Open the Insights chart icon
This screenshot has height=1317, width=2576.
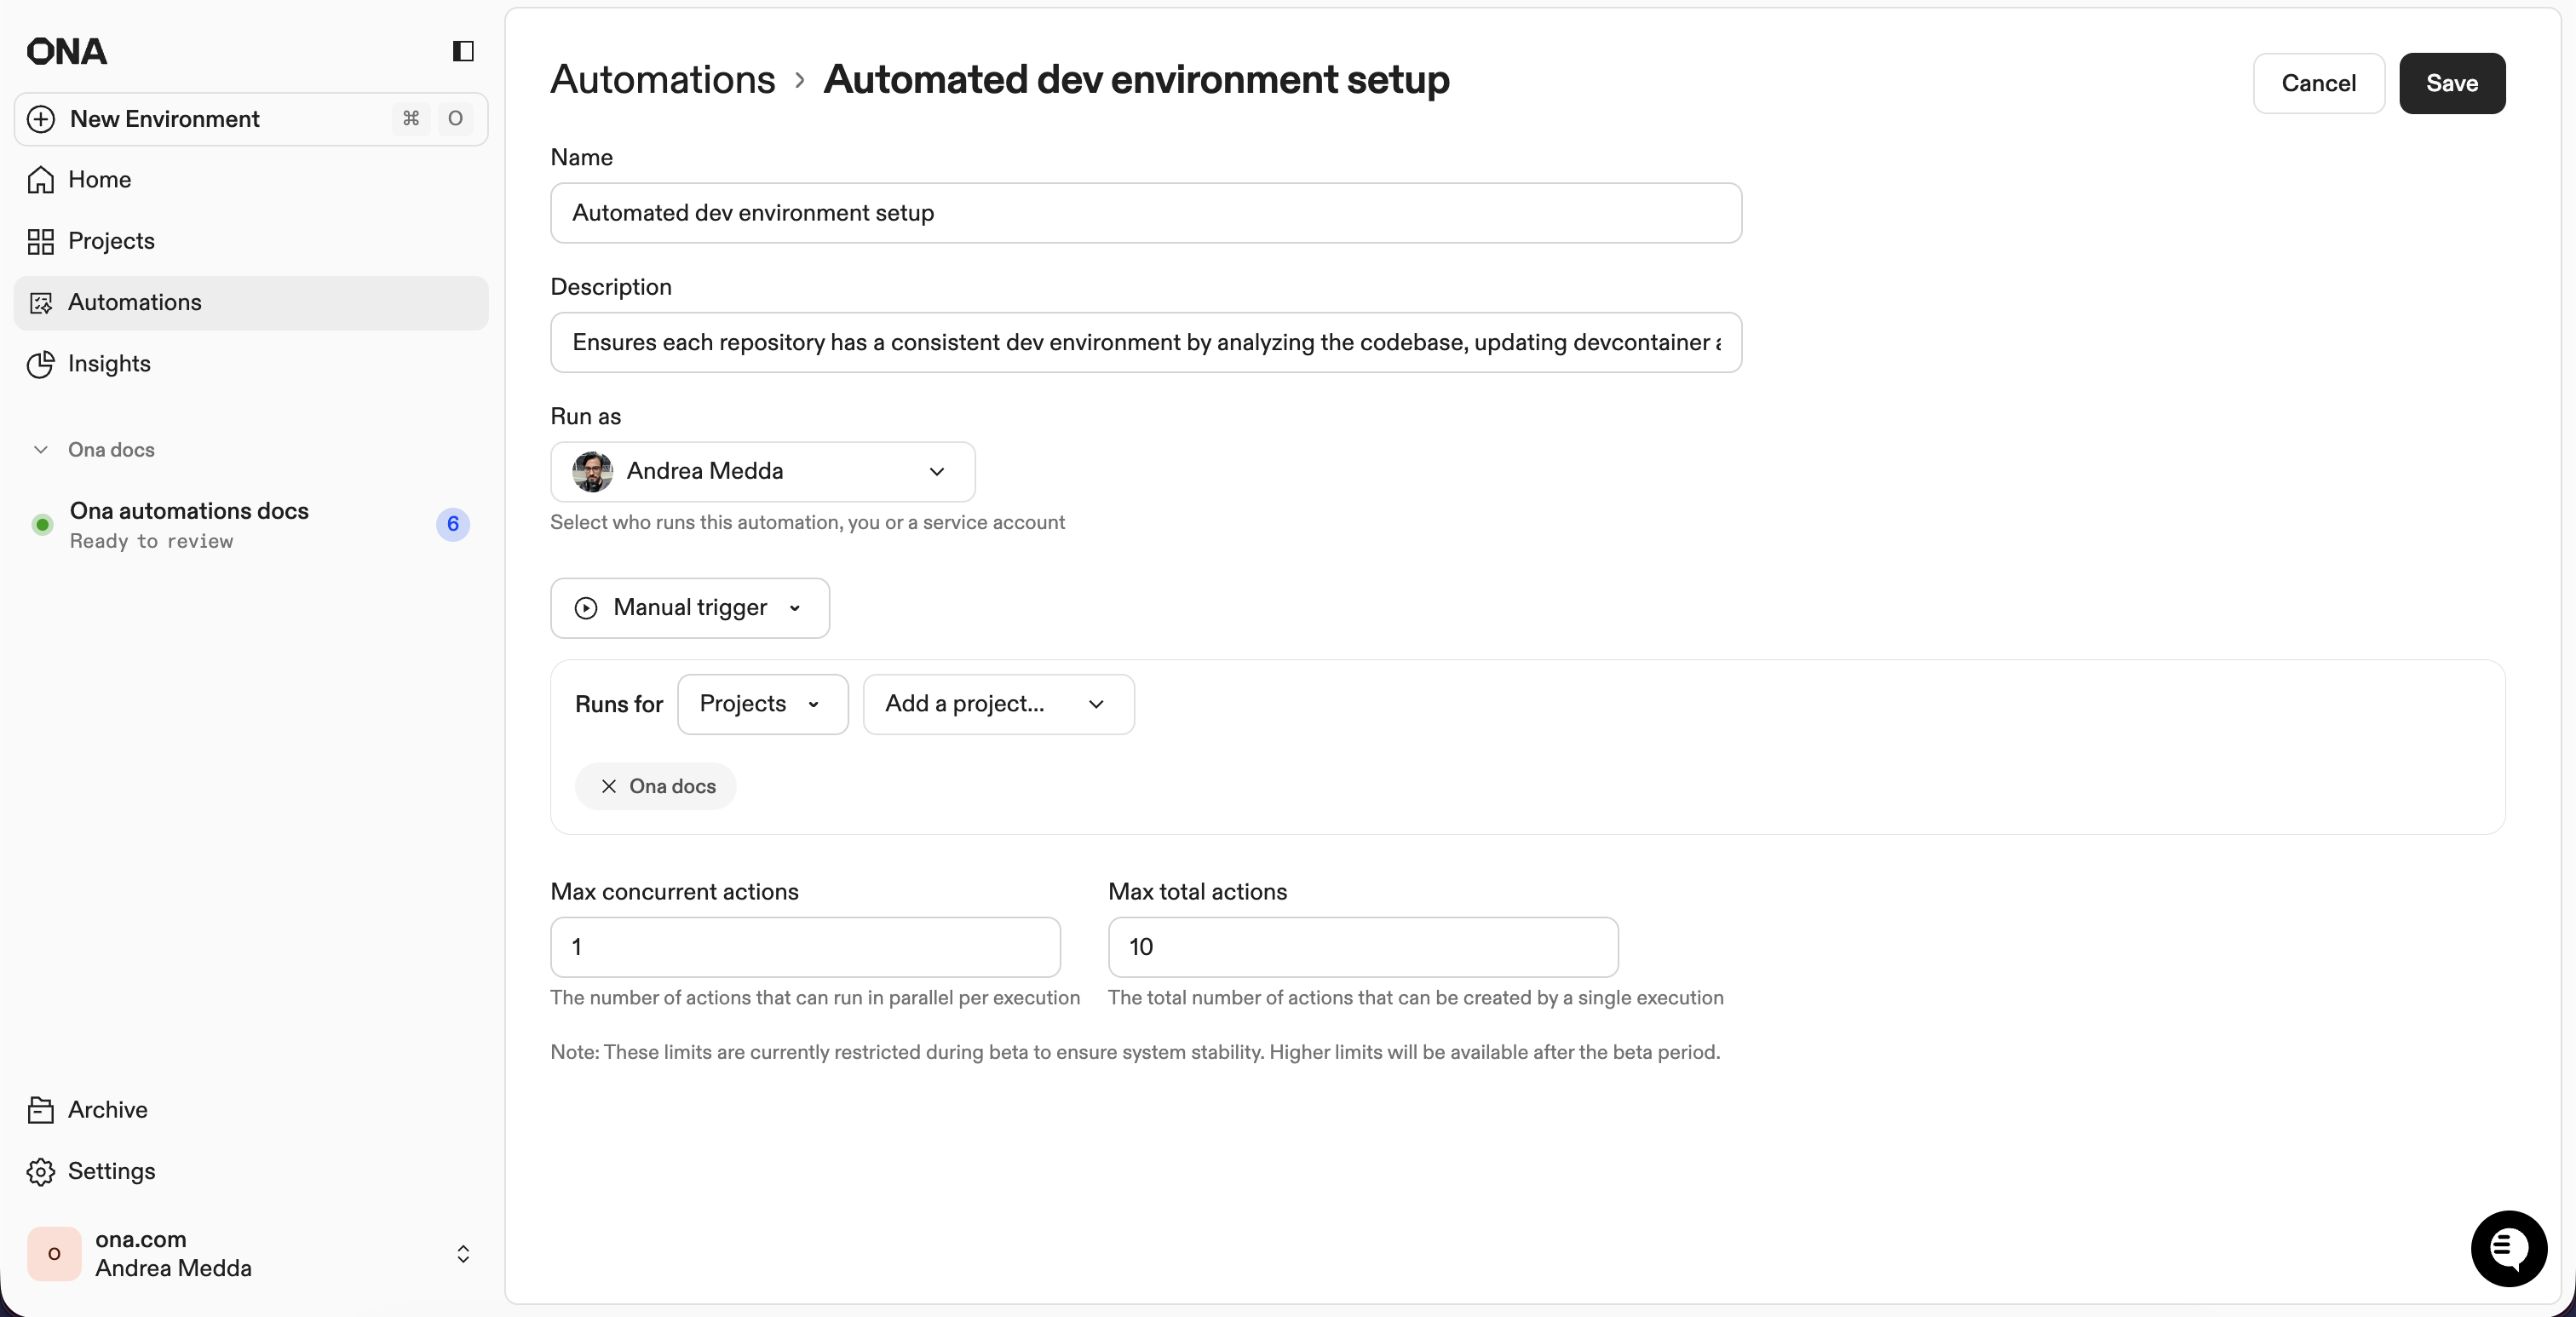(40, 364)
